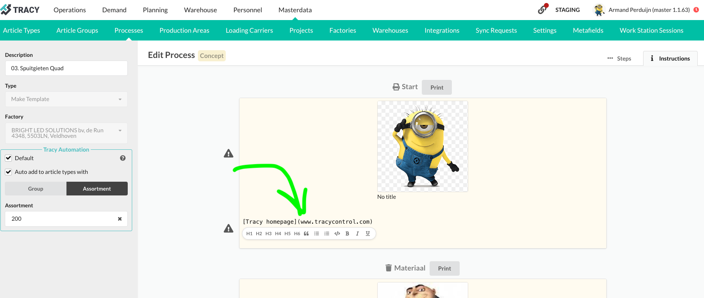Screen dimensions: 704x298
Task: Select the Assortment toggle option
Action: coord(97,189)
